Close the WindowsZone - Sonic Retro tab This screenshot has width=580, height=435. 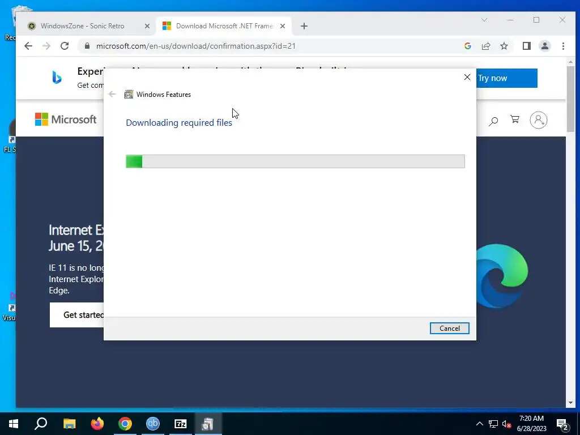click(147, 26)
